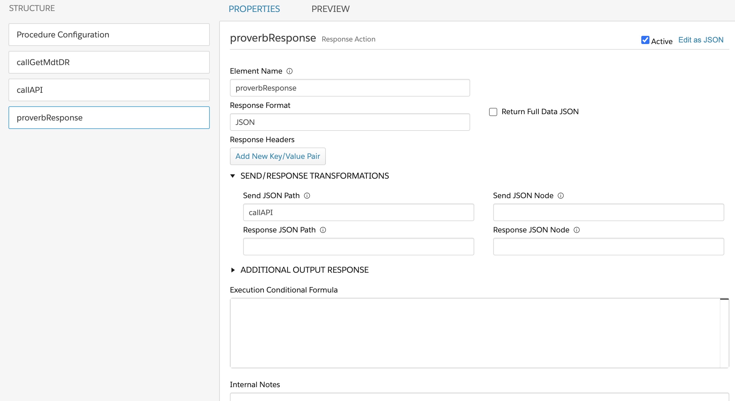Focus the Response JSON Path field

(x=359, y=247)
